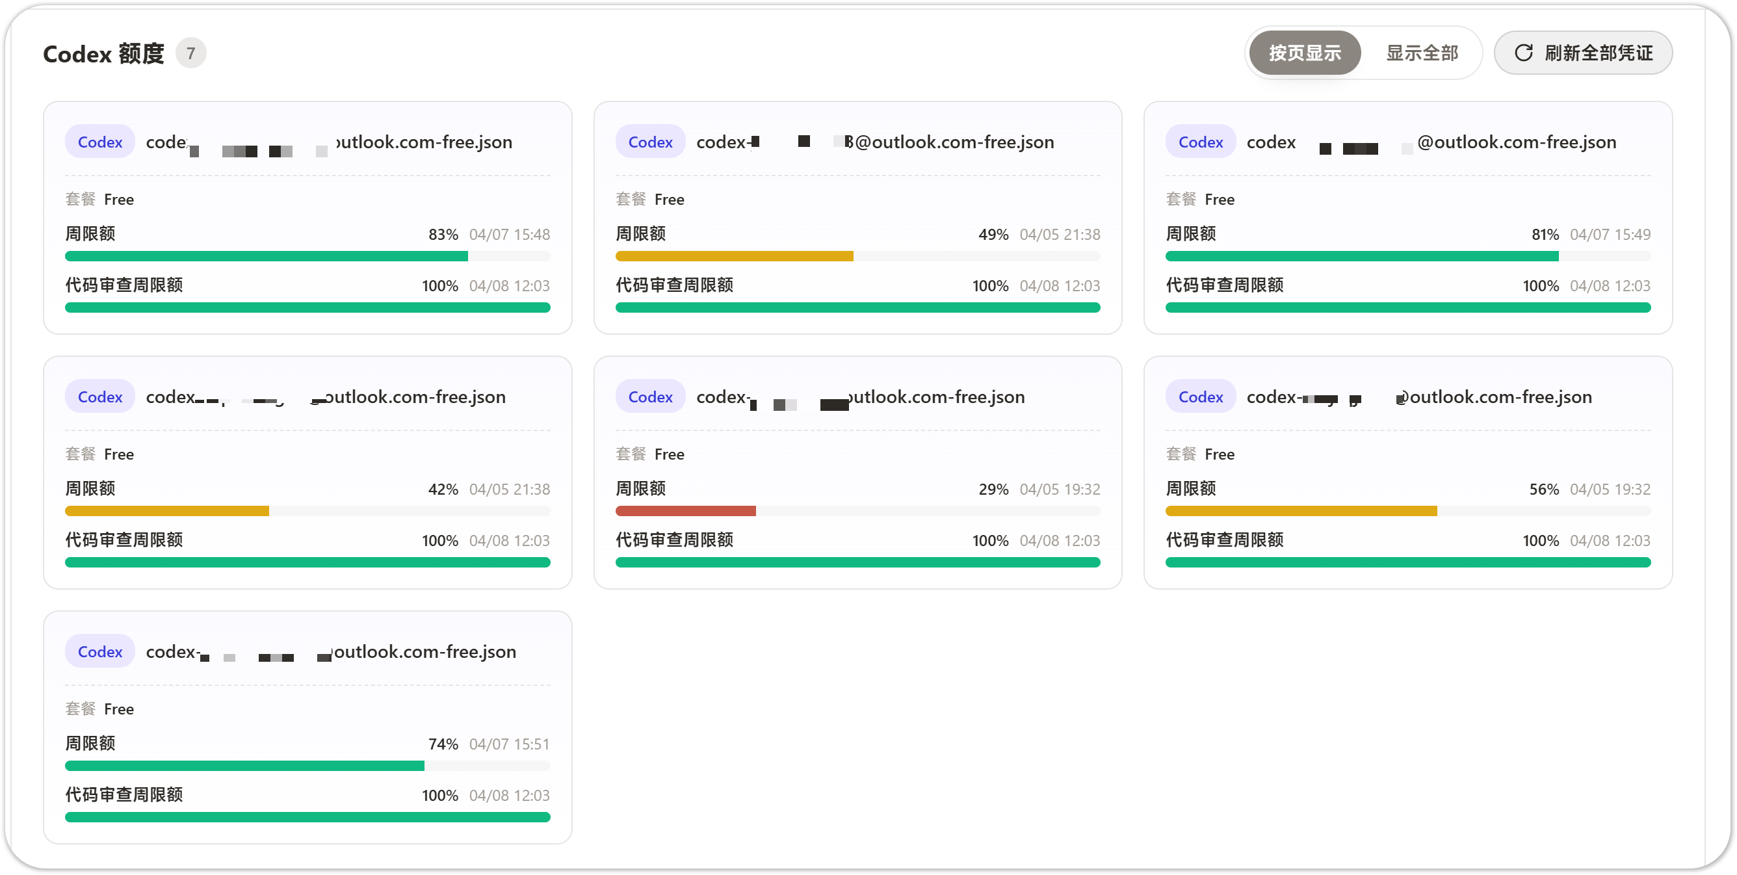The height and width of the screenshot is (875, 1737).
Task: Click Codex tag on the 74% quota card
Action: (100, 651)
